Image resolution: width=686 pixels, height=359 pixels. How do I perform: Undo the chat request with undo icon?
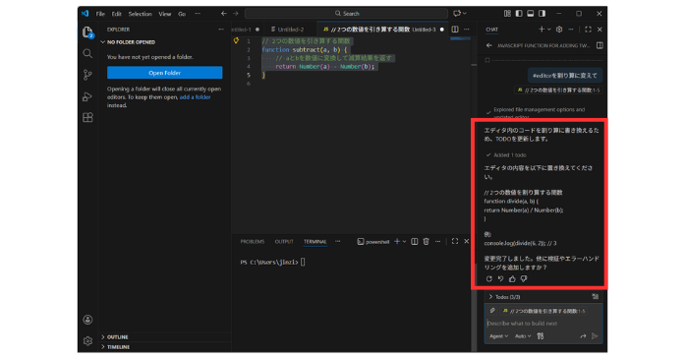point(500,279)
